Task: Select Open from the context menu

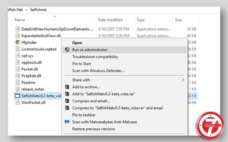Action: 77,43
